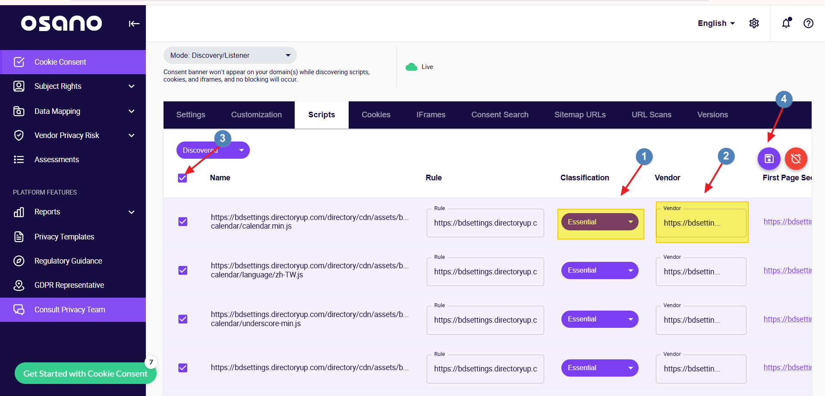This screenshot has height=396, width=825.
Task: Uncheck the zh-TW.js row checkbox
Action: point(183,270)
